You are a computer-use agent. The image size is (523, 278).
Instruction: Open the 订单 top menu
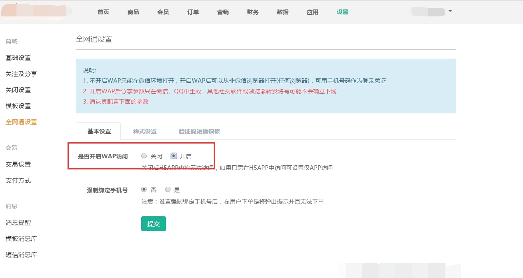193,12
